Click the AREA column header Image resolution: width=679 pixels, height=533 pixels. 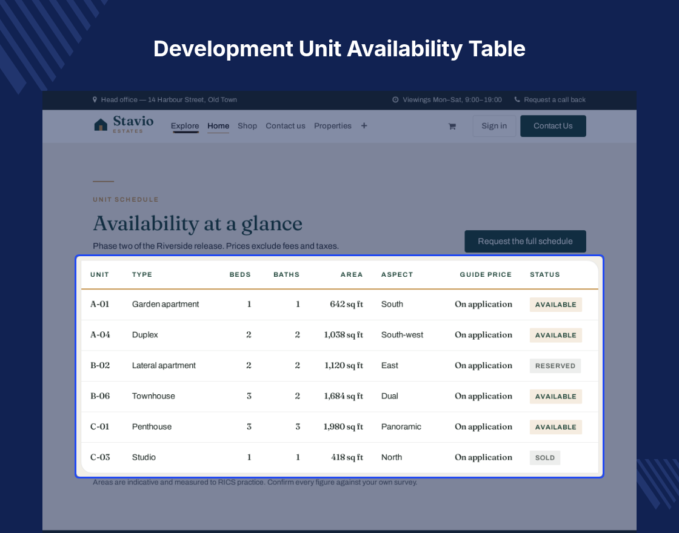click(x=352, y=275)
